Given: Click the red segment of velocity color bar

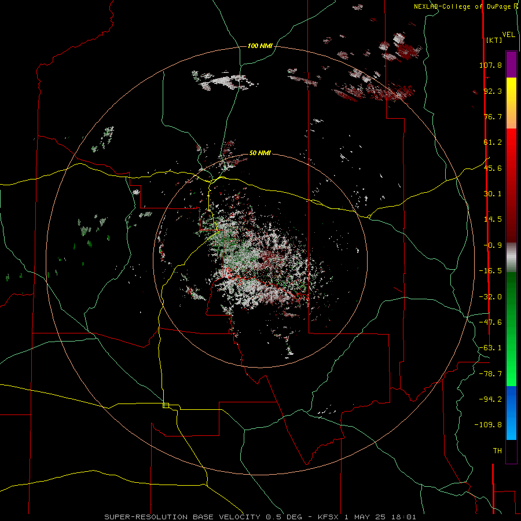Looking at the screenshot, I should click(511, 185).
